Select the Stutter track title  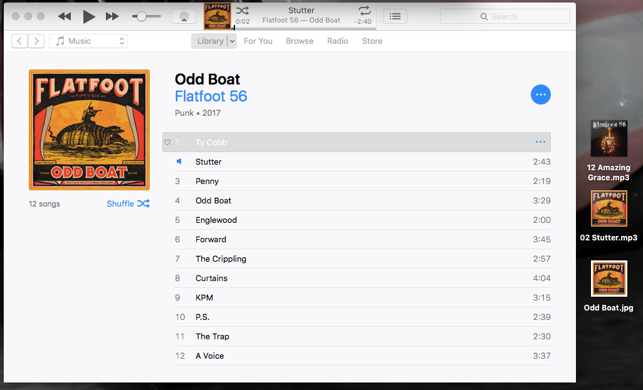coord(208,162)
